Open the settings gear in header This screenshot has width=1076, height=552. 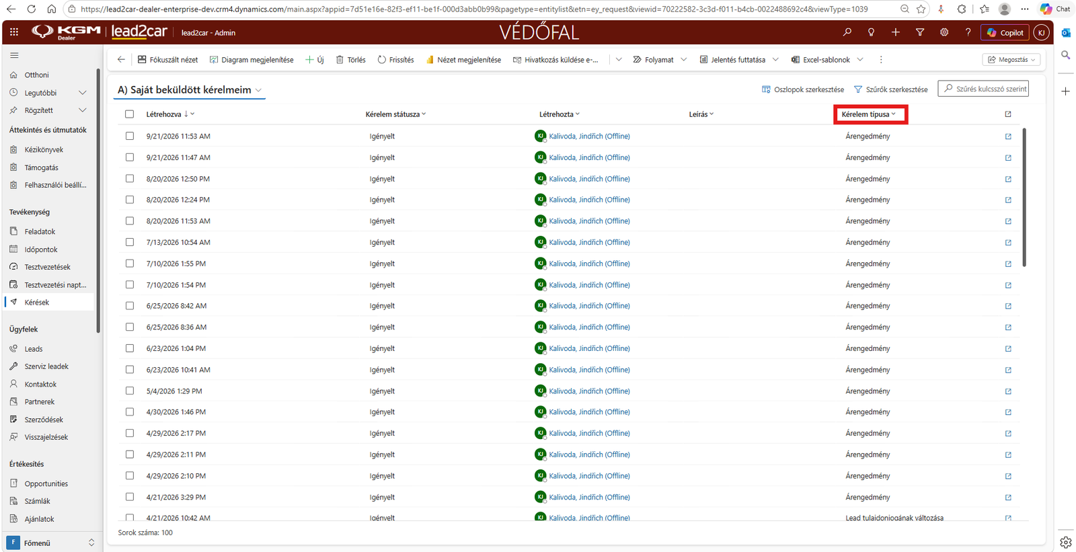point(944,32)
